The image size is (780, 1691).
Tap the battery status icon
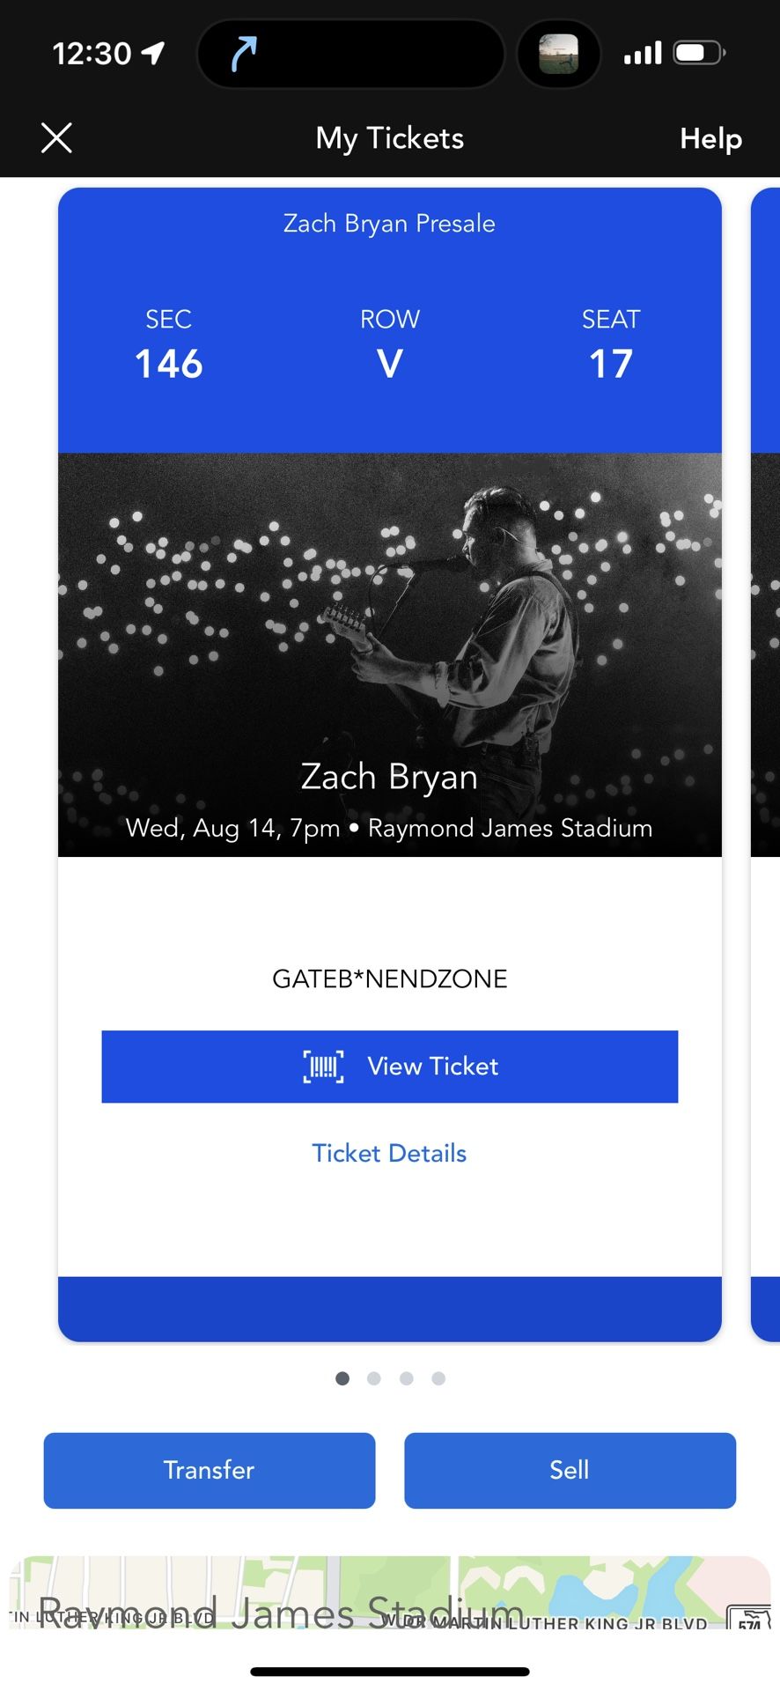coord(700,54)
